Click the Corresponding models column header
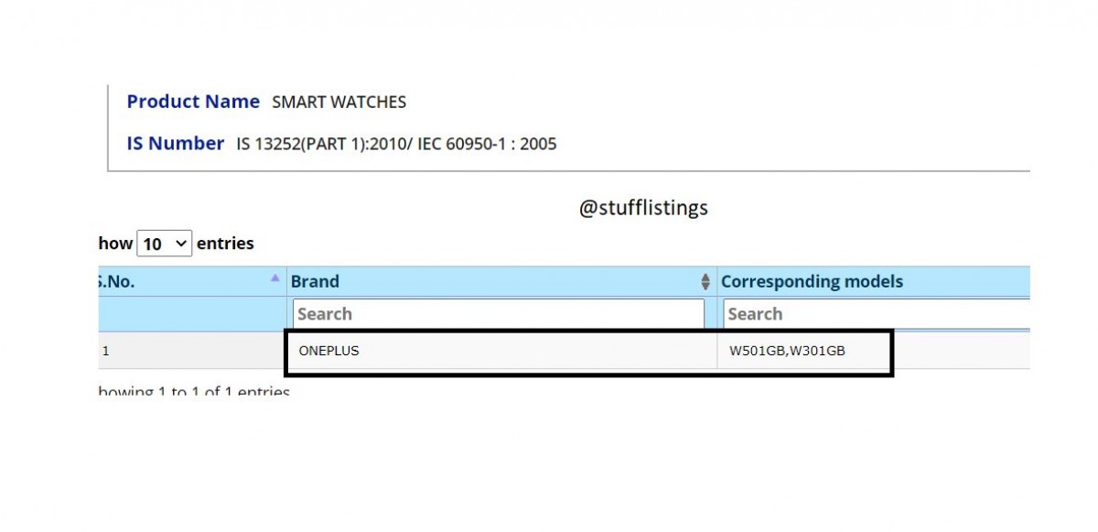The image size is (1098, 532). [x=812, y=282]
